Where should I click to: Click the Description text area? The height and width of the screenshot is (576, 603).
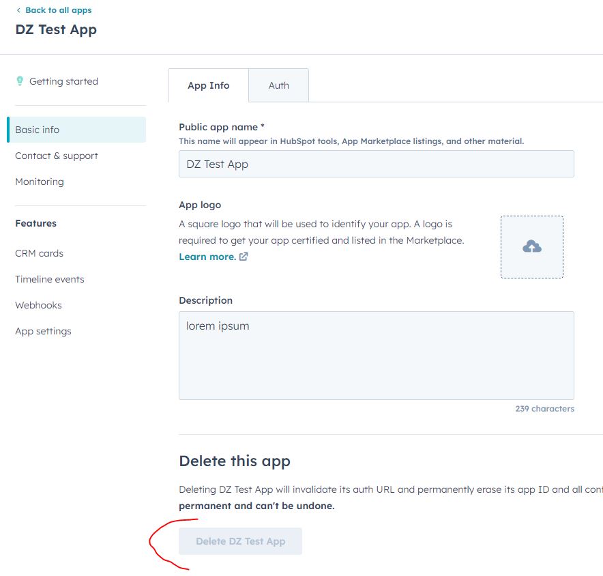click(376, 355)
